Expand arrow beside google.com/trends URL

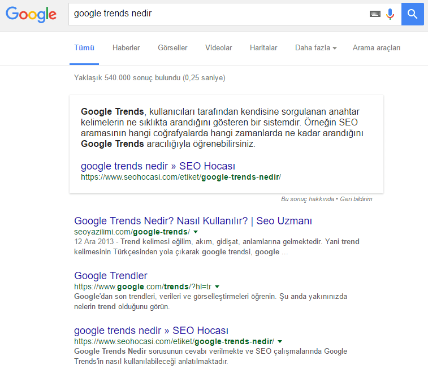coord(217,287)
